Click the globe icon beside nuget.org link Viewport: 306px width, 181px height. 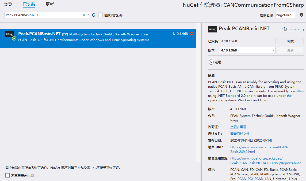click(285, 29)
